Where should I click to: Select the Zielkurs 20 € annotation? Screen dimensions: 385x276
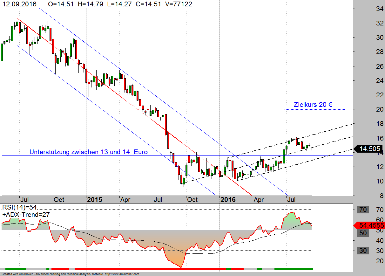[x=313, y=105]
